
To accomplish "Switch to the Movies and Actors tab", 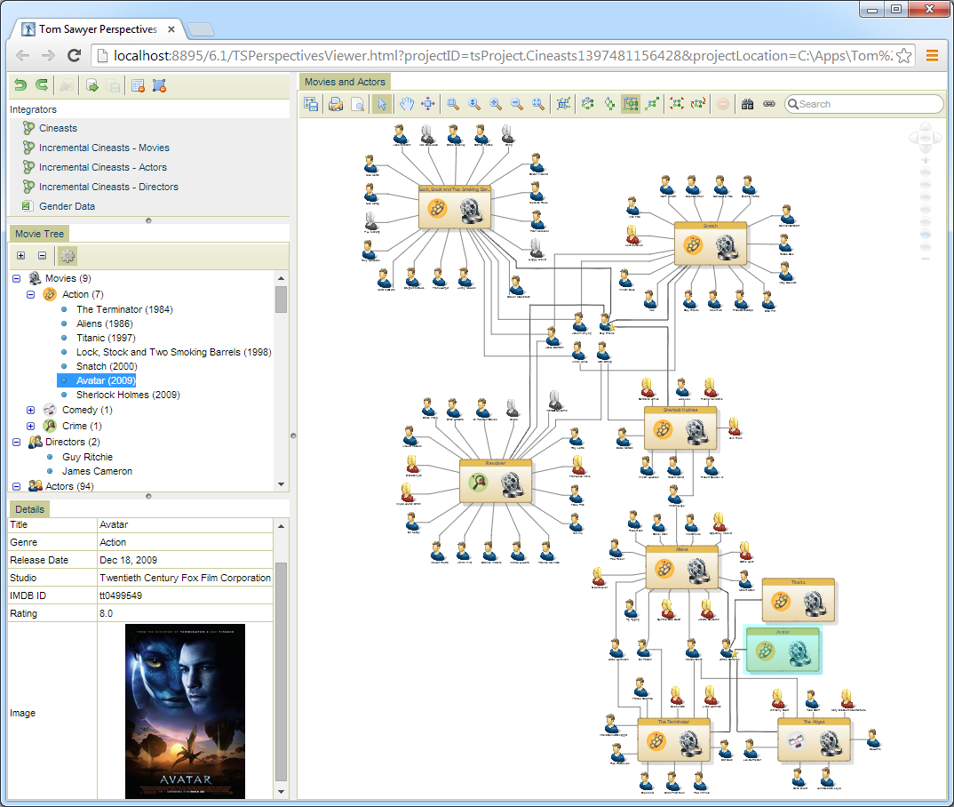I will coord(345,82).
